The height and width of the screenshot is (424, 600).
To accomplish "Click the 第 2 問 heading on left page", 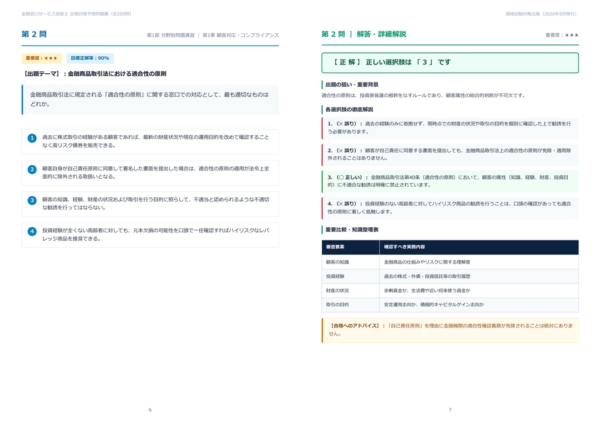I will click(34, 34).
